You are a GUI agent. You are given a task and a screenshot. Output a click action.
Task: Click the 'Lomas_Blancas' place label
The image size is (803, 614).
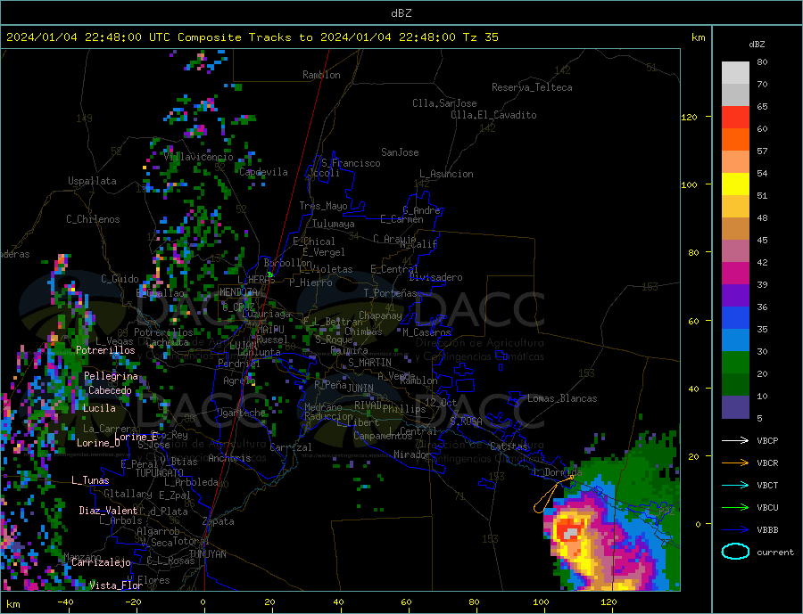tap(562, 398)
